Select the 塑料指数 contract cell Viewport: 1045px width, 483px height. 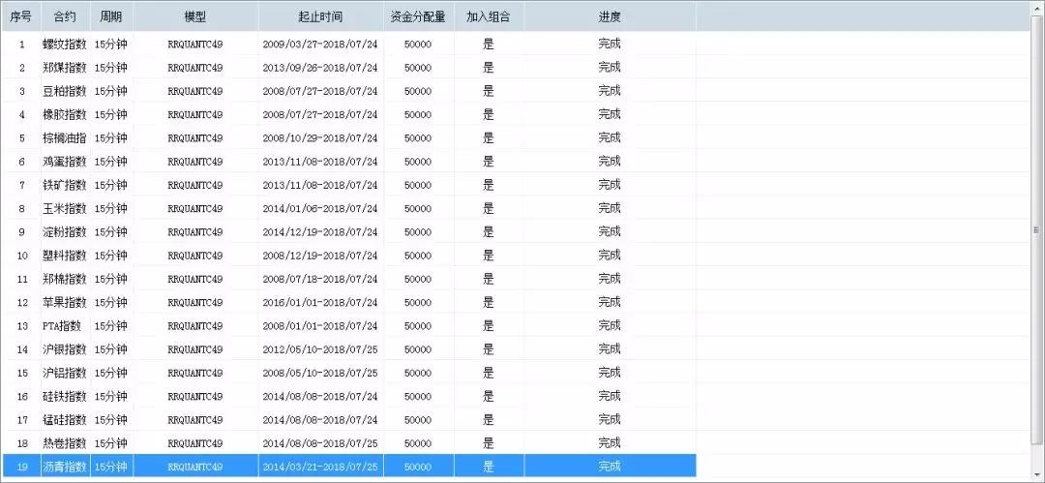point(66,256)
